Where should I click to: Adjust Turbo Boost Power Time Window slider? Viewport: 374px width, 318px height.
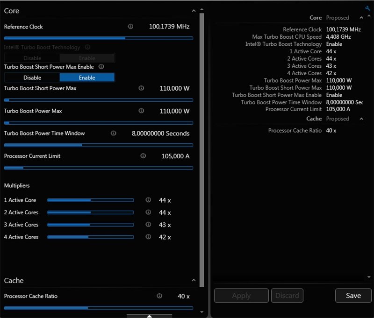99,145
